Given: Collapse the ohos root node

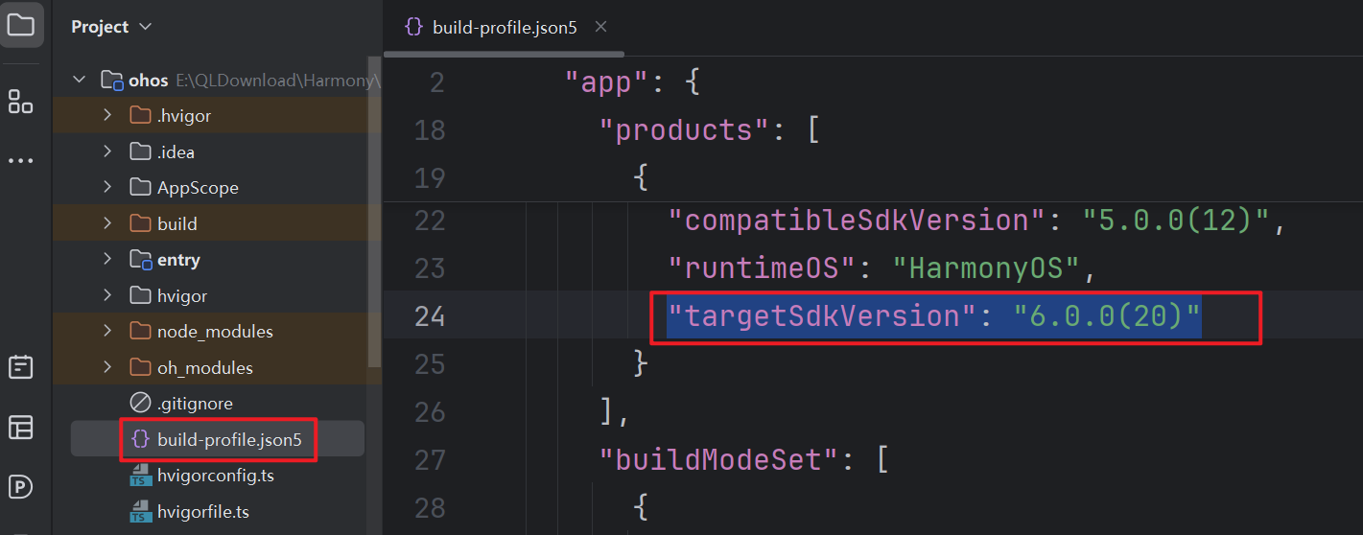Looking at the screenshot, I should [x=80, y=80].
